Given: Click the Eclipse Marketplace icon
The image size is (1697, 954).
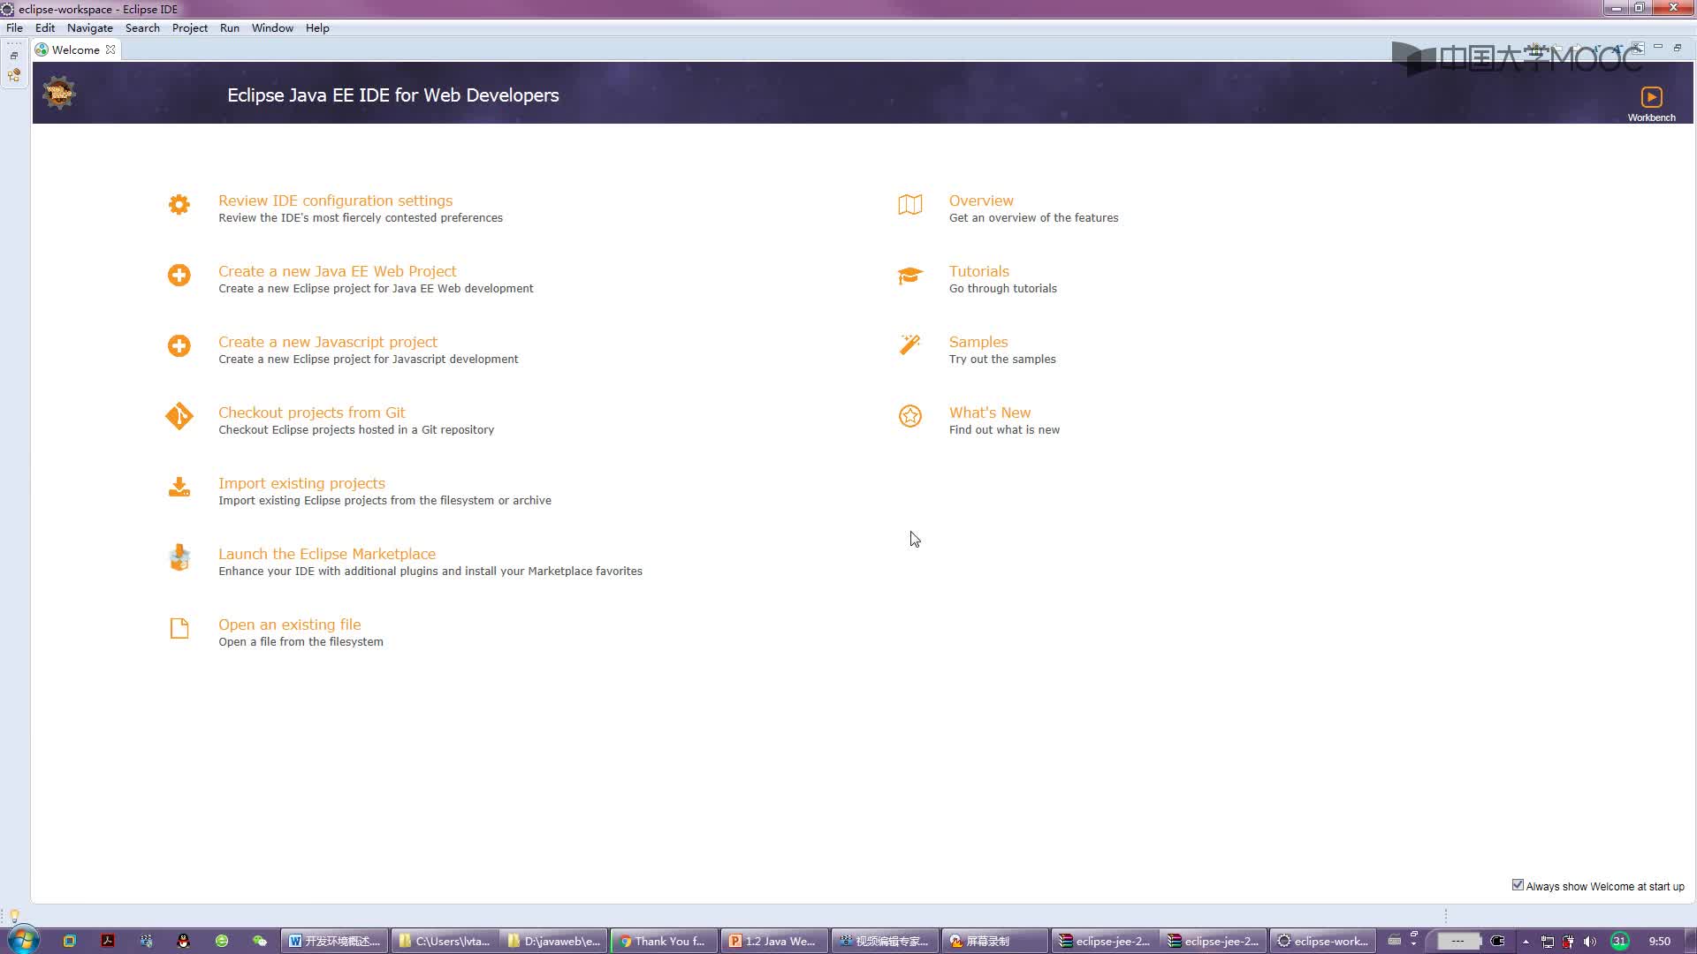Looking at the screenshot, I should pyautogui.click(x=179, y=557).
